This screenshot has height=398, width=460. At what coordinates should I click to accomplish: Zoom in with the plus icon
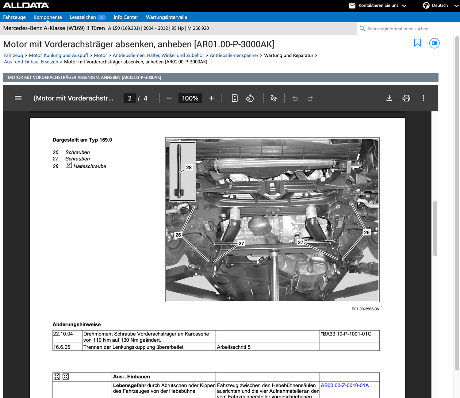(x=211, y=98)
